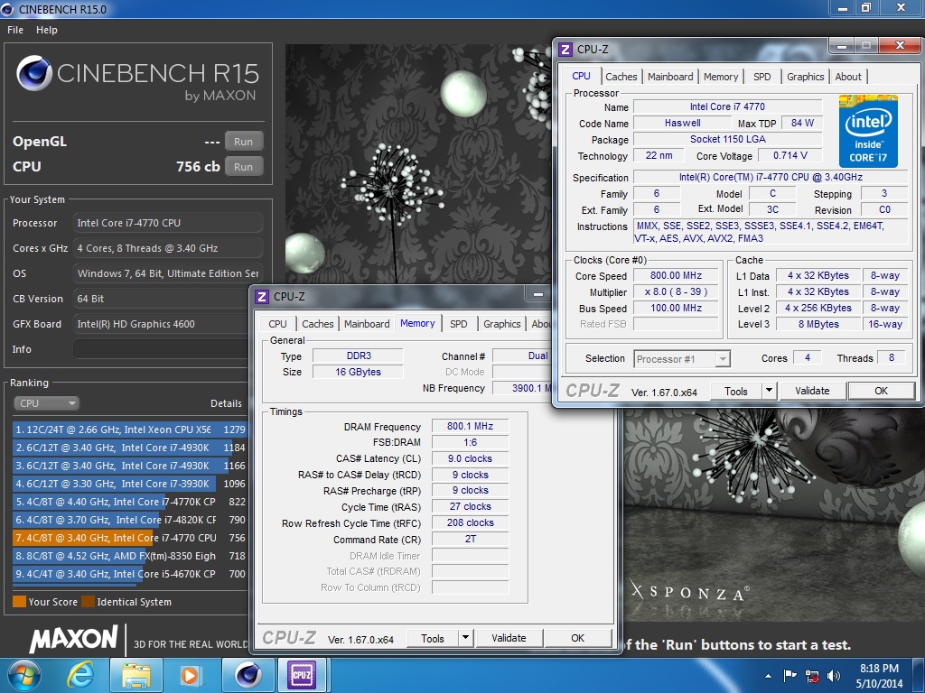
Task: Click Tools button in Memory CPU-Z window
Action: point(433,638)
